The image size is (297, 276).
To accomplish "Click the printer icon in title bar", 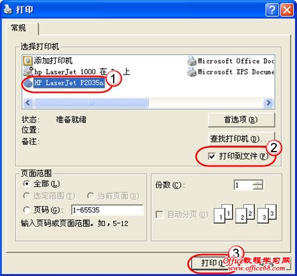I will coord(8,10).
